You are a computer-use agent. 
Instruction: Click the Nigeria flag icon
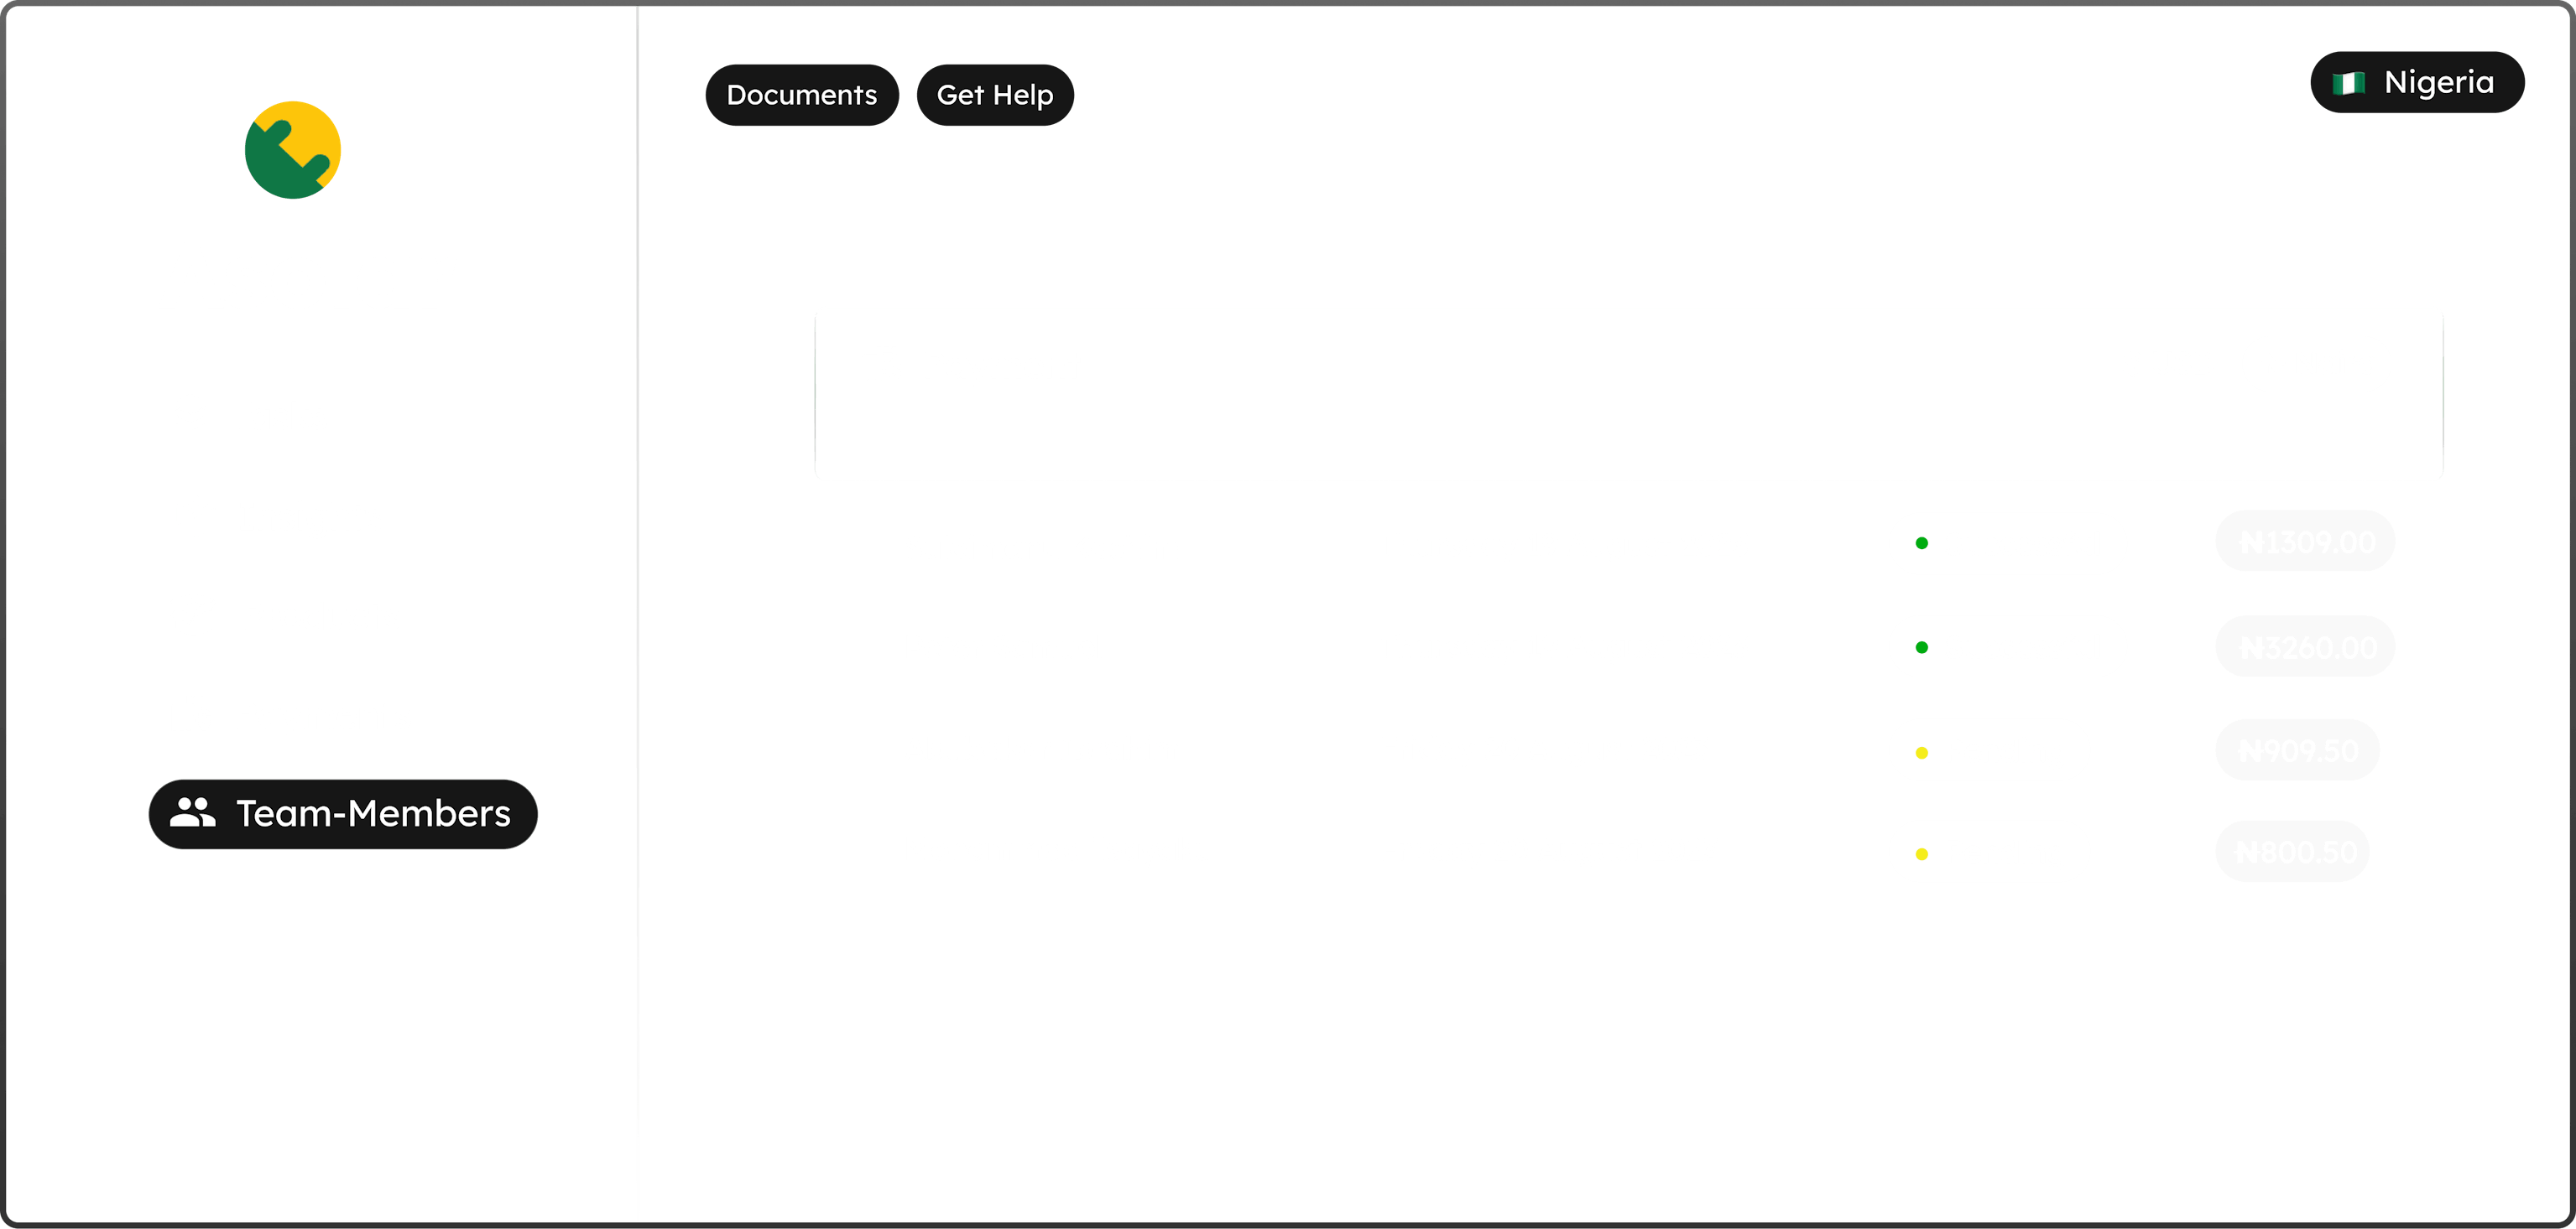point(2358,80)
